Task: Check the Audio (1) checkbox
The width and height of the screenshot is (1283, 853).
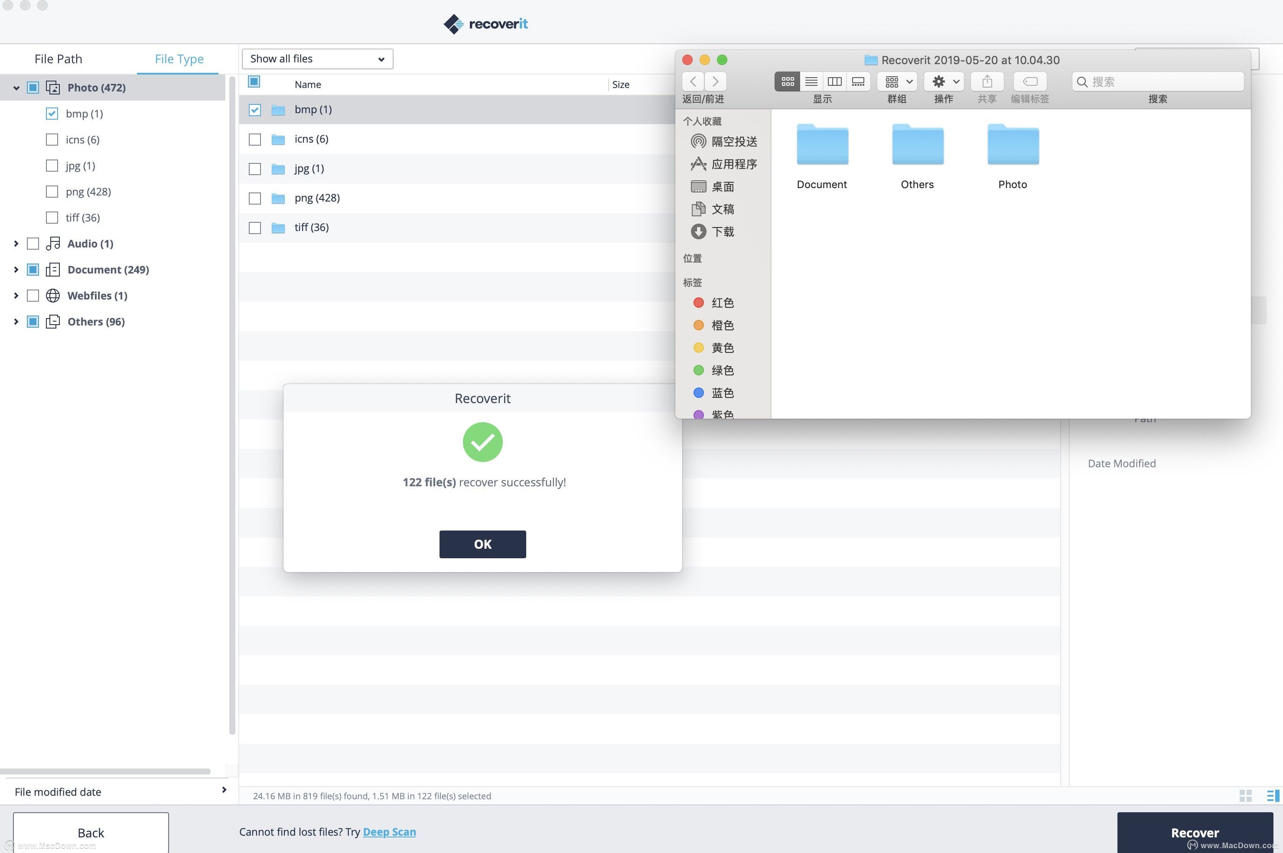Action: coord(33,244)
